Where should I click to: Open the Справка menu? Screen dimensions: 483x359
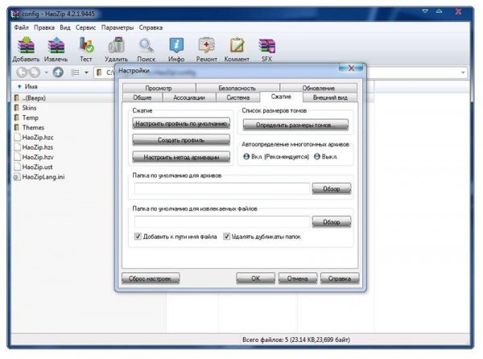[x=151, y=27]
